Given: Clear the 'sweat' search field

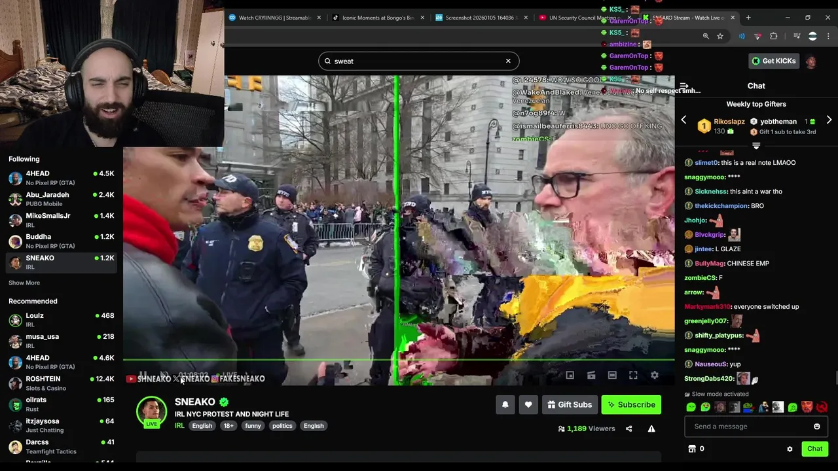Looking at the screenshot, I should [508, 61].
